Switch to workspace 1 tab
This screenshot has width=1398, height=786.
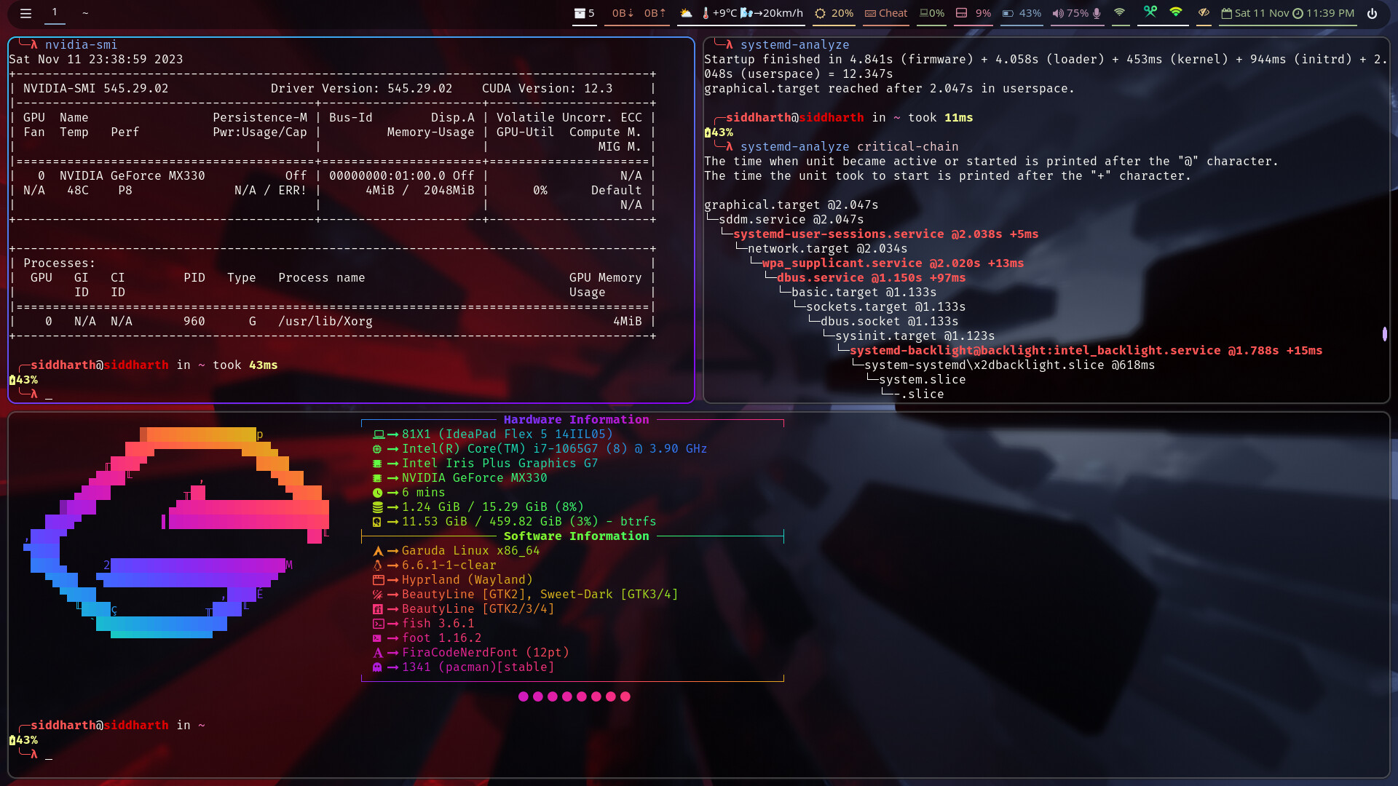click(x=55, y=12)
